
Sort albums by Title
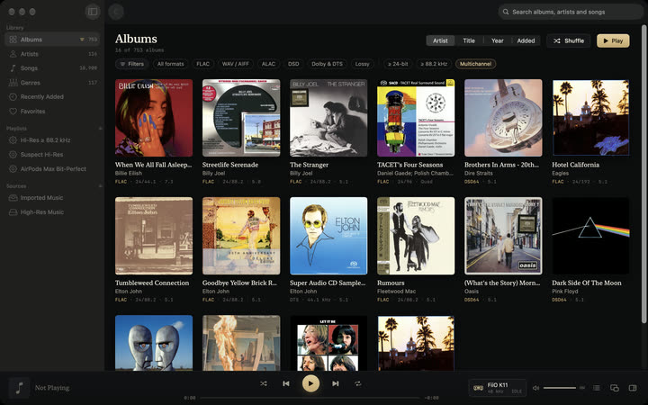(469, 40)
